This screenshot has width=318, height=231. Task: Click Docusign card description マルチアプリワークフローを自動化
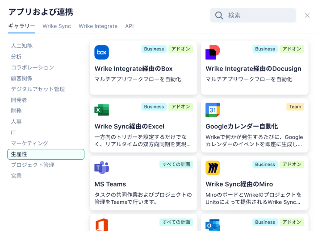[x=249, y=79]
